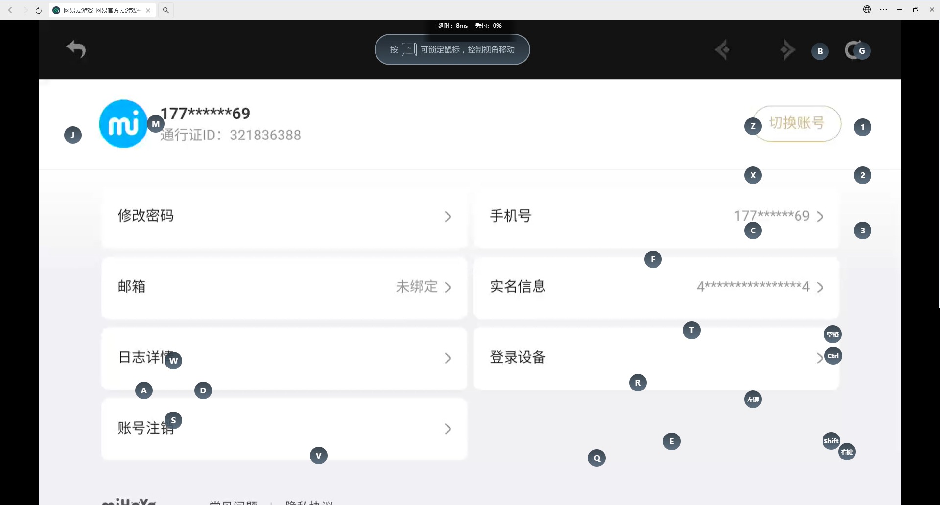
Task: Tap the virtual Shift key overlay
Action: tap(831, 441)
